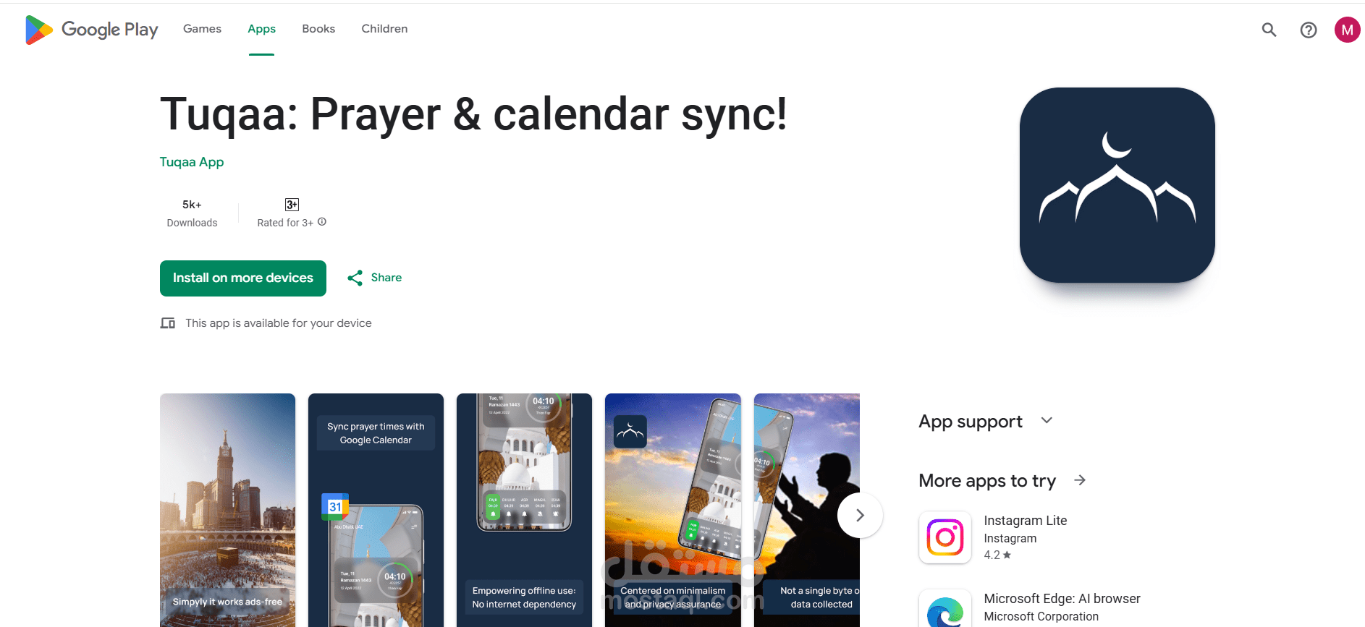This screenshot has height=627, width=1365.
Task: Click the Tuqaa app mosque icon
Action: point(1117,185)
